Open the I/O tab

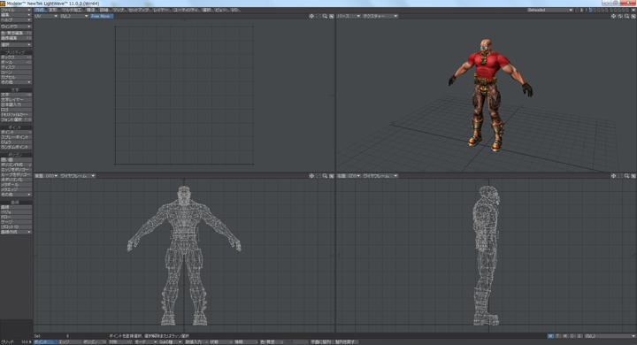point(234,10)
